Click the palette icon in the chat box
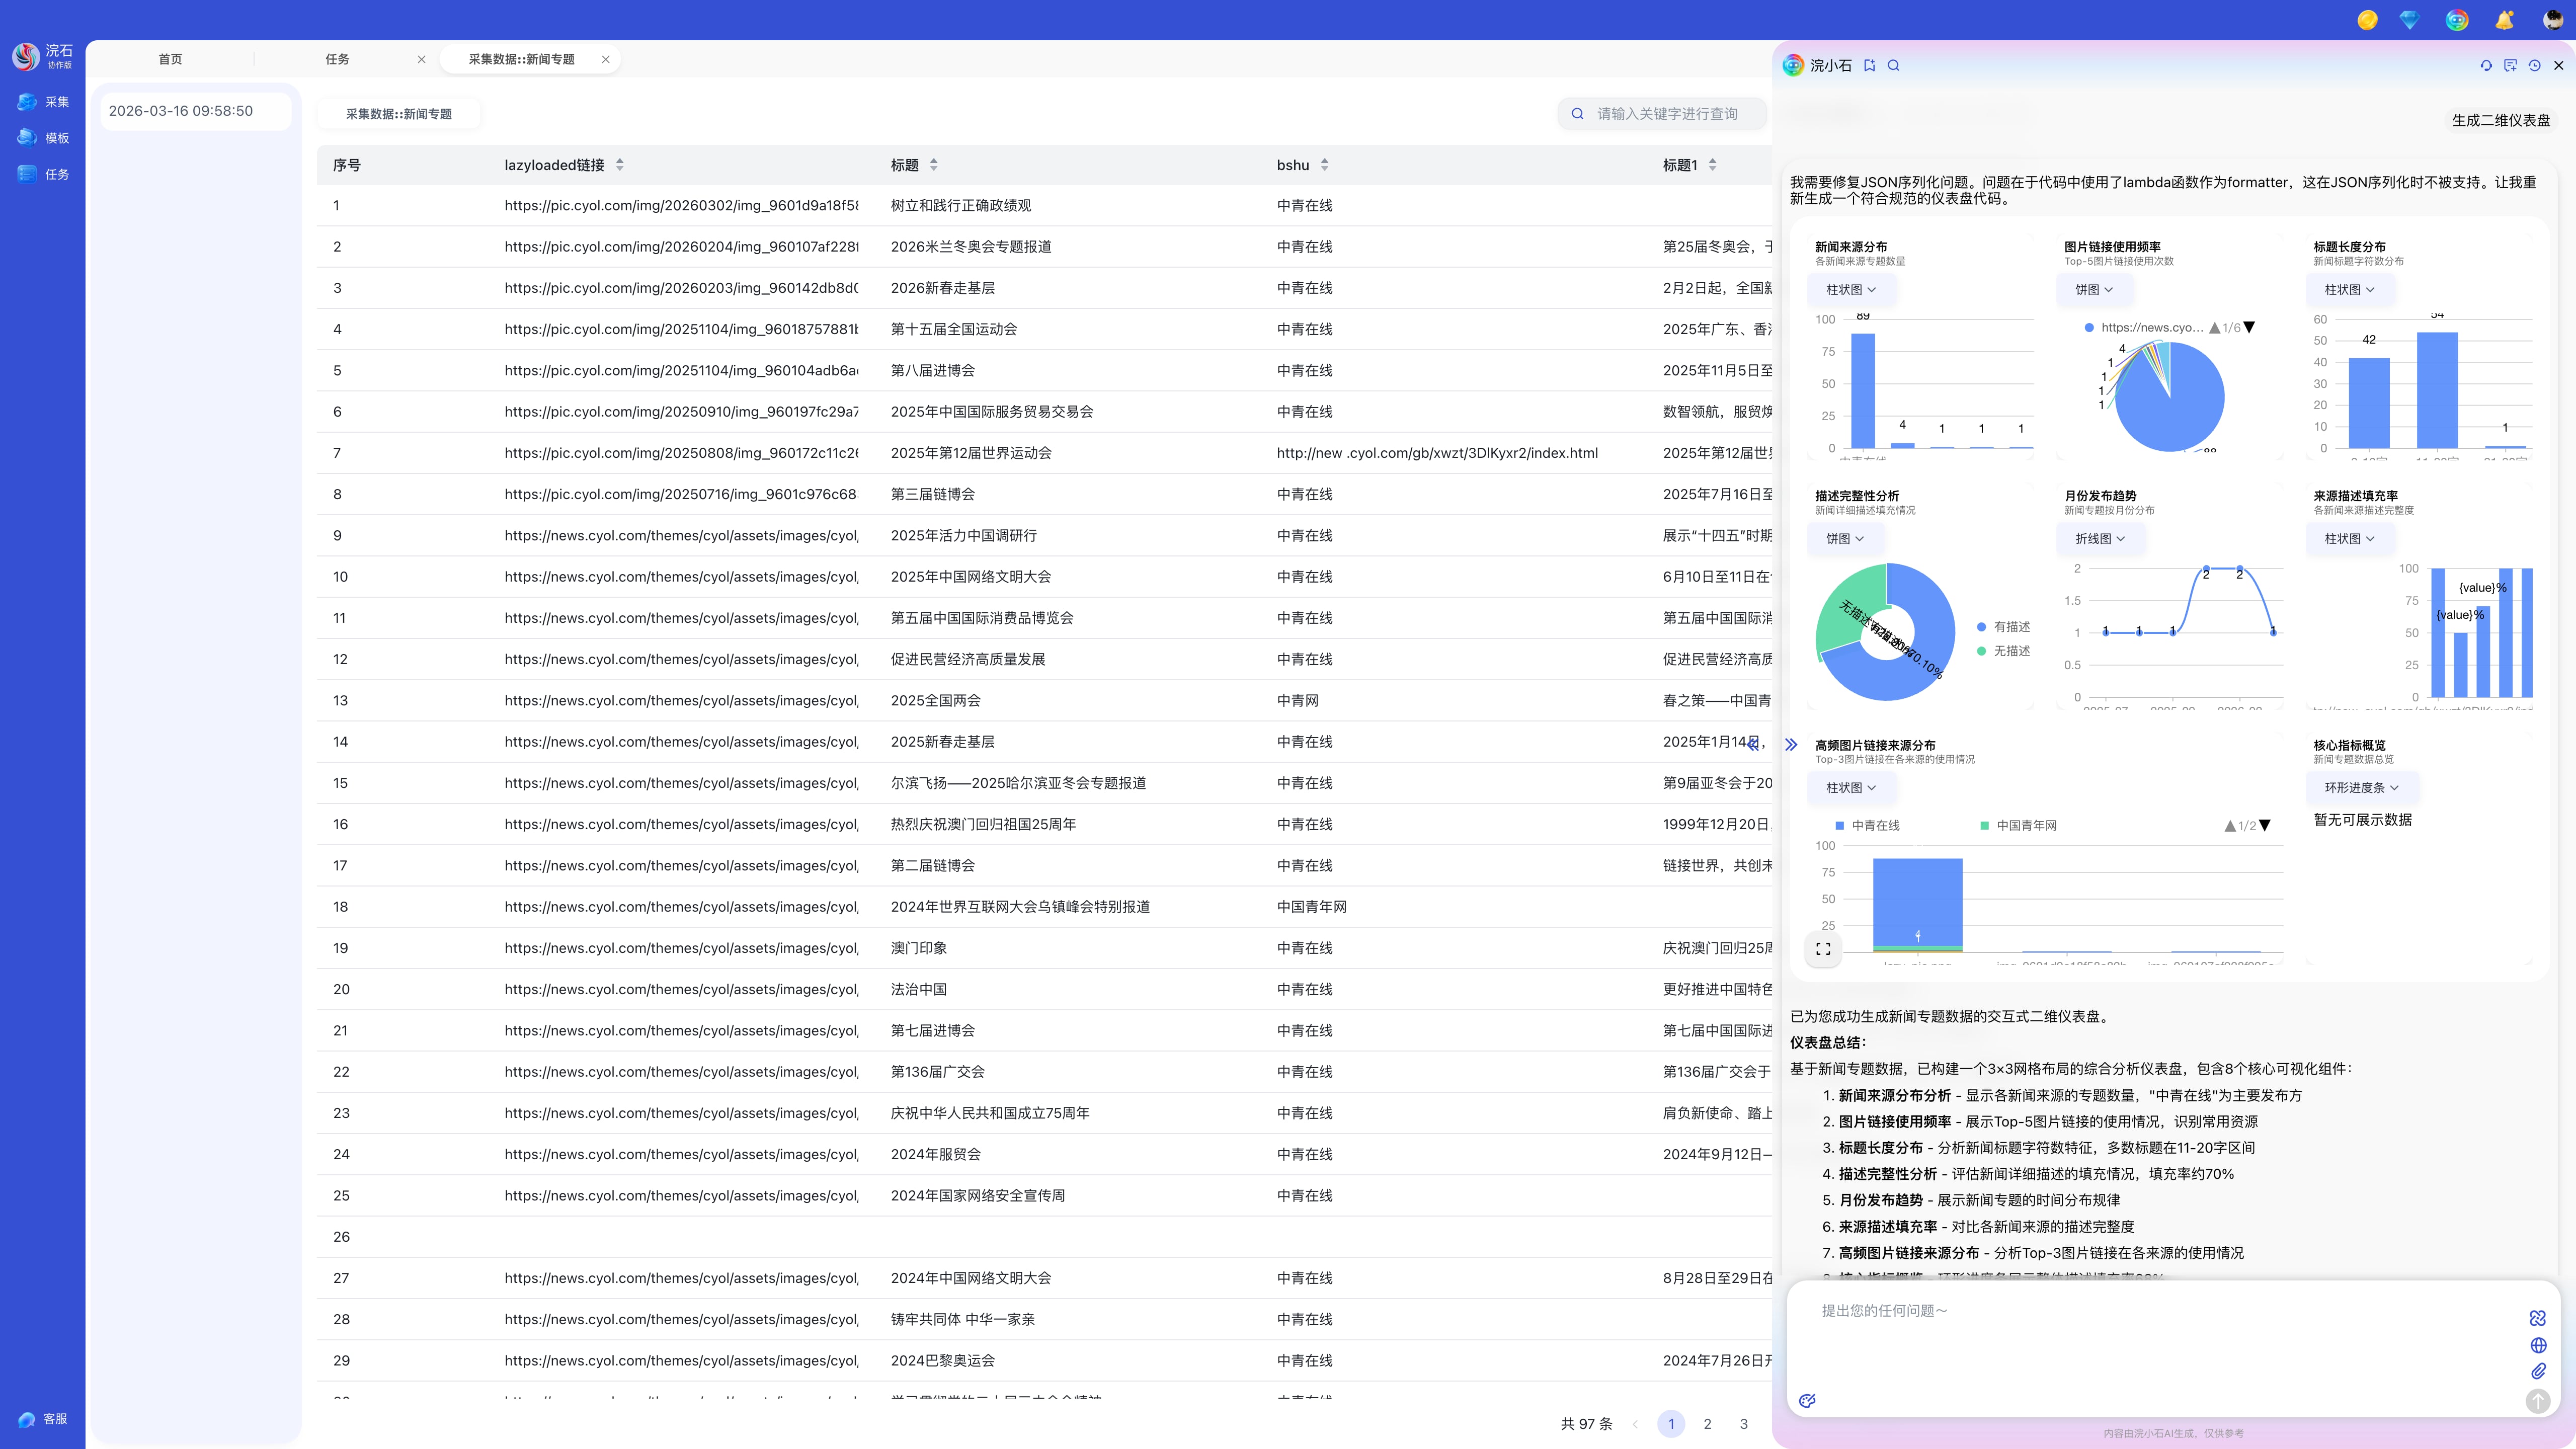 point(1807,1401)
